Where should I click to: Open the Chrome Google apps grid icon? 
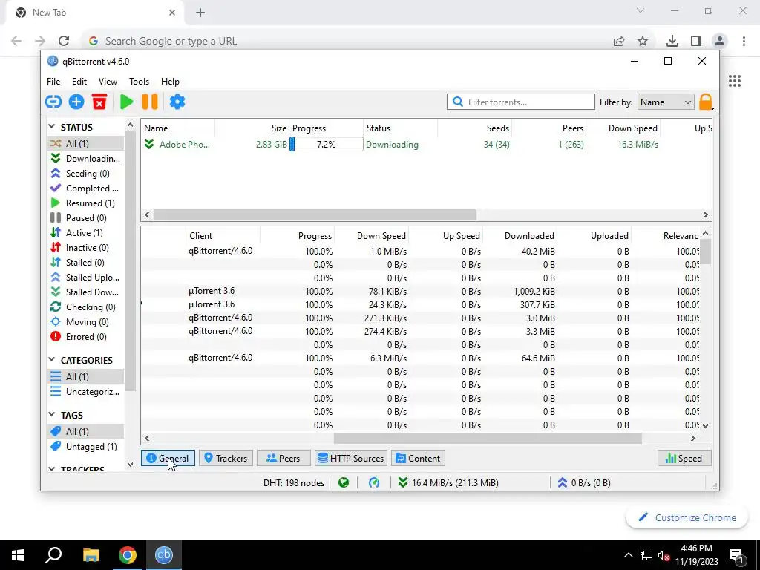tap(734, 81)
